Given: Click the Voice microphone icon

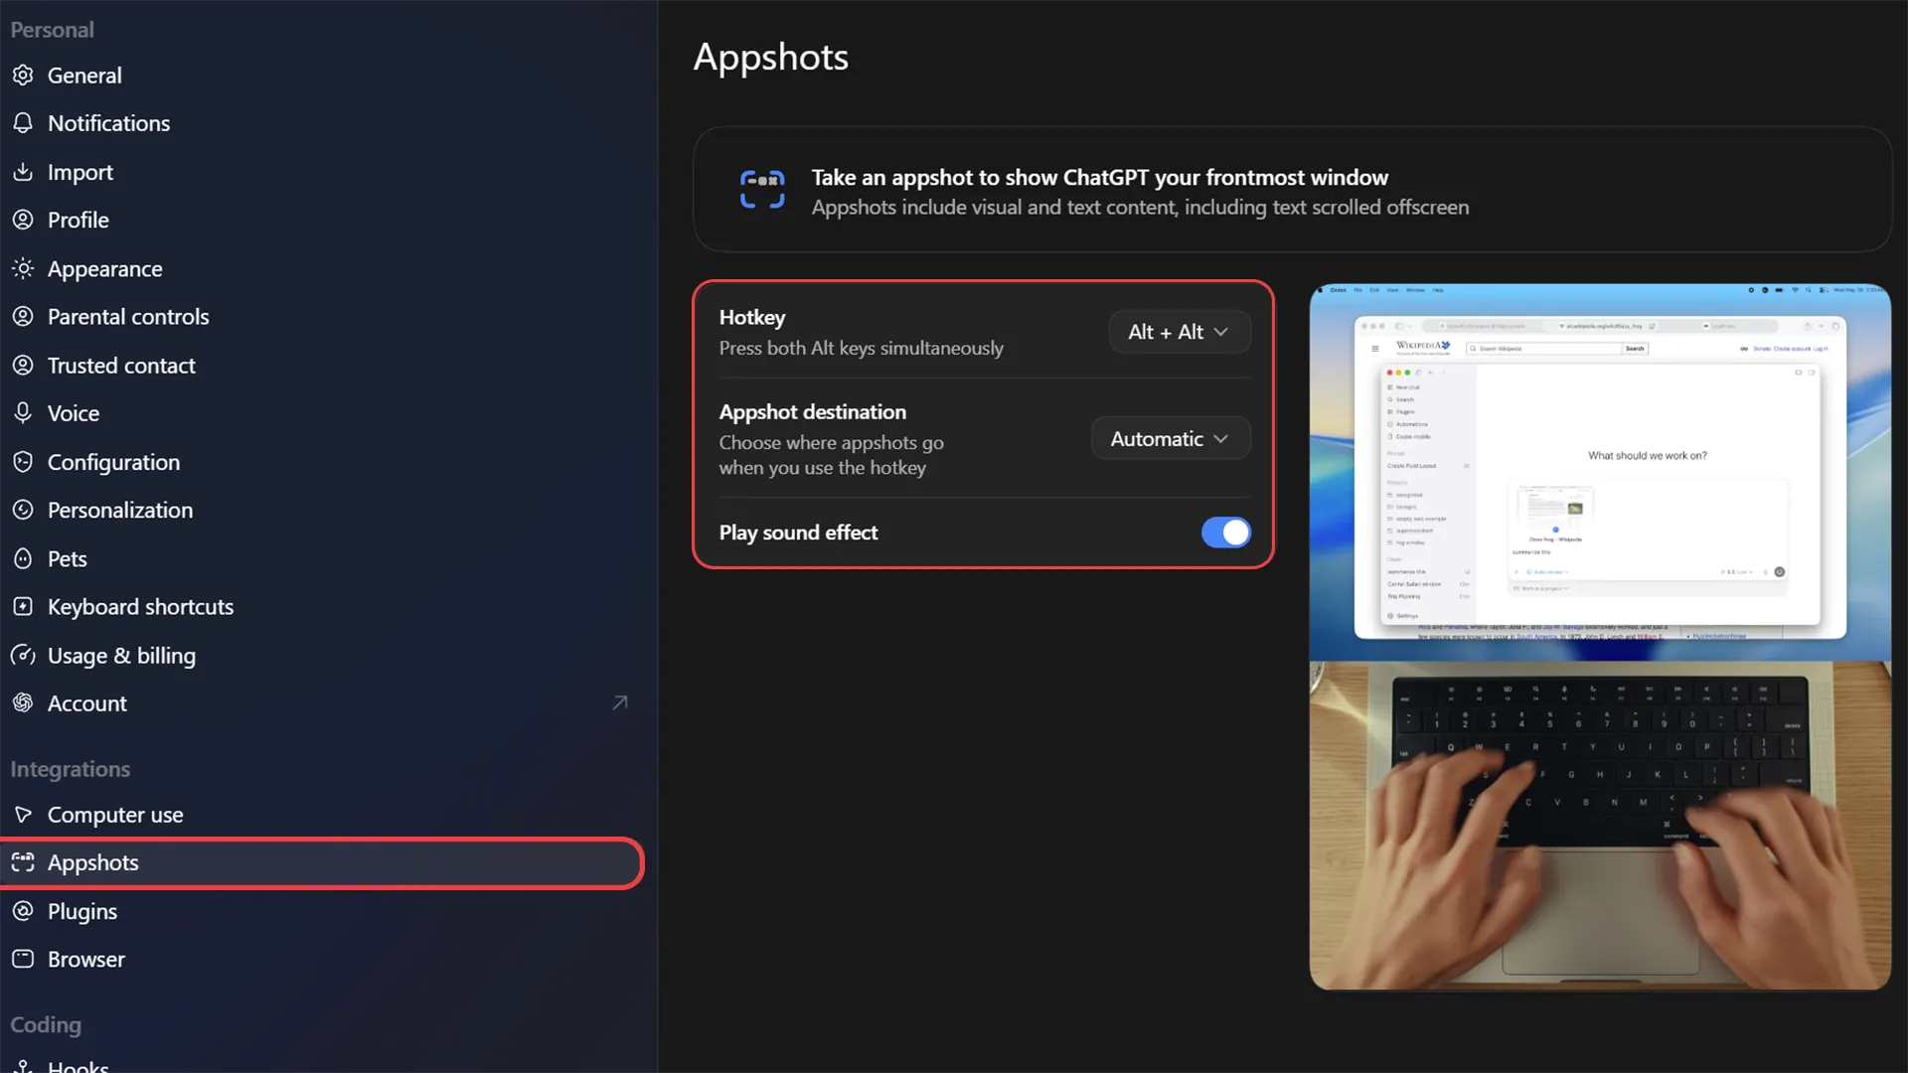Looking at the screenshot, I should [x=23, y=413].
